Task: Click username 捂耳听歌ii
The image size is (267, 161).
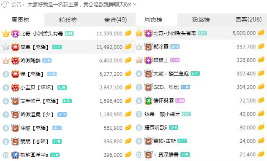Action: coord(156,128)
